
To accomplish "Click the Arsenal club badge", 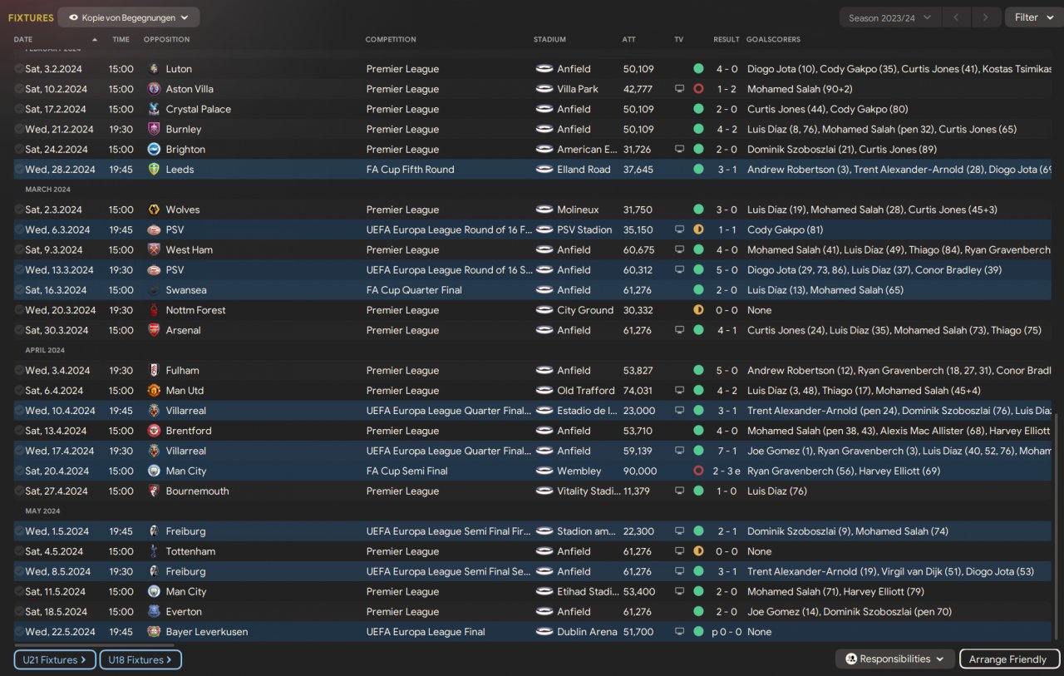I will point(153,330).
